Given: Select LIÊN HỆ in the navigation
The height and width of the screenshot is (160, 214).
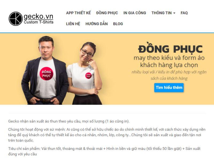Looking at the screenshot, I should click(73, 24).
